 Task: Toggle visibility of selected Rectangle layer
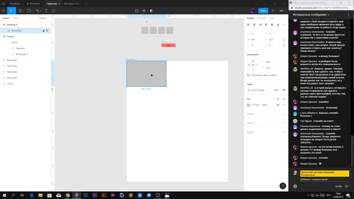[x=47, y=30]
